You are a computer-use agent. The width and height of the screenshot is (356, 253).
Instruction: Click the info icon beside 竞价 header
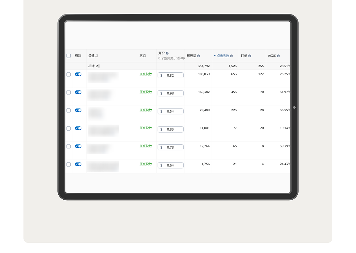tap(167, 53)
